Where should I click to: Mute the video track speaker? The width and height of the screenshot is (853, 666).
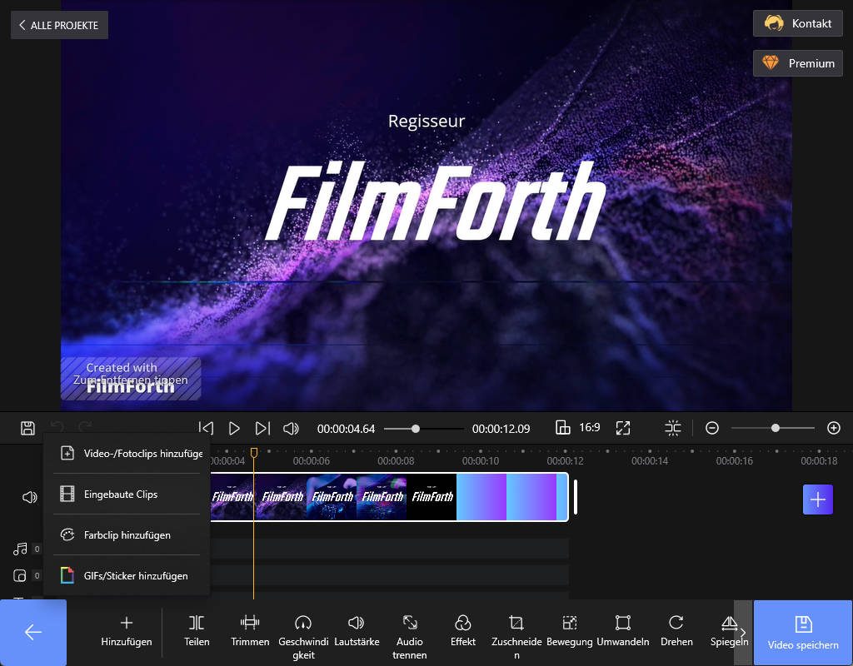[x=29, y=497]
